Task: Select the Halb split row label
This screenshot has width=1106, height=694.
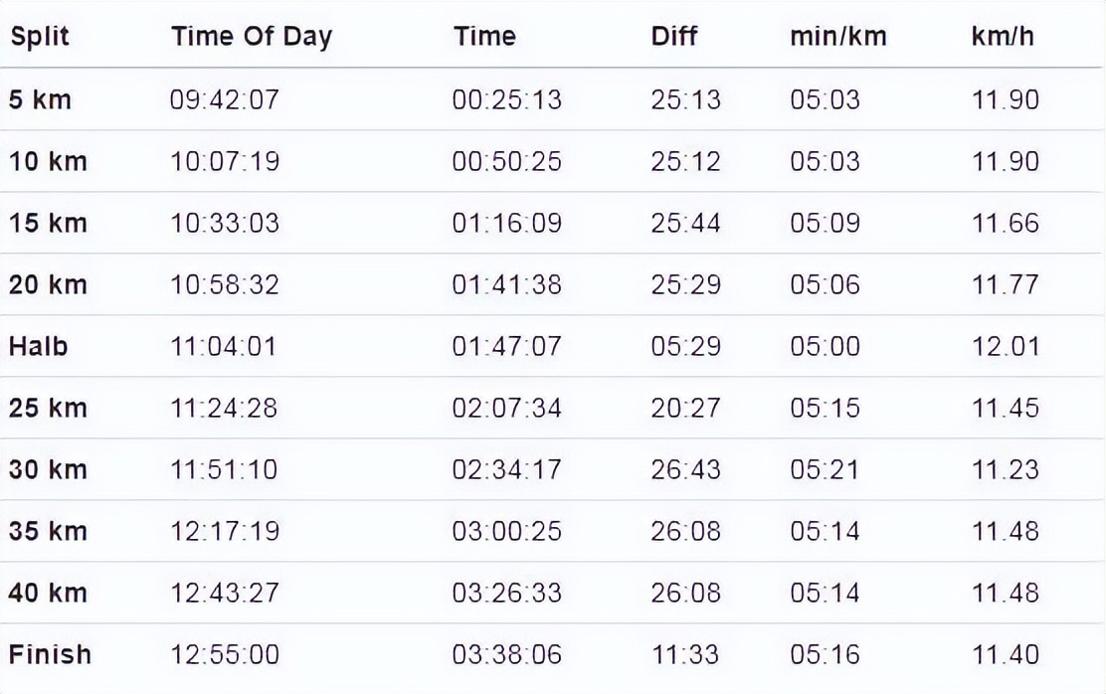Action: point(39,346)
